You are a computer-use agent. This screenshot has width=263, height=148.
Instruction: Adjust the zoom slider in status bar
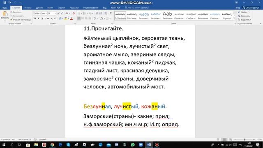(245, 139)
